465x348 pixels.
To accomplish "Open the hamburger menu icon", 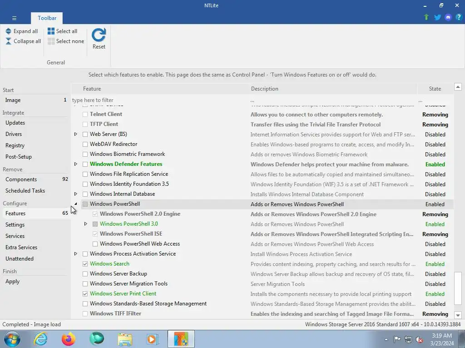I will pyautogui.click(x=14, y=18).
